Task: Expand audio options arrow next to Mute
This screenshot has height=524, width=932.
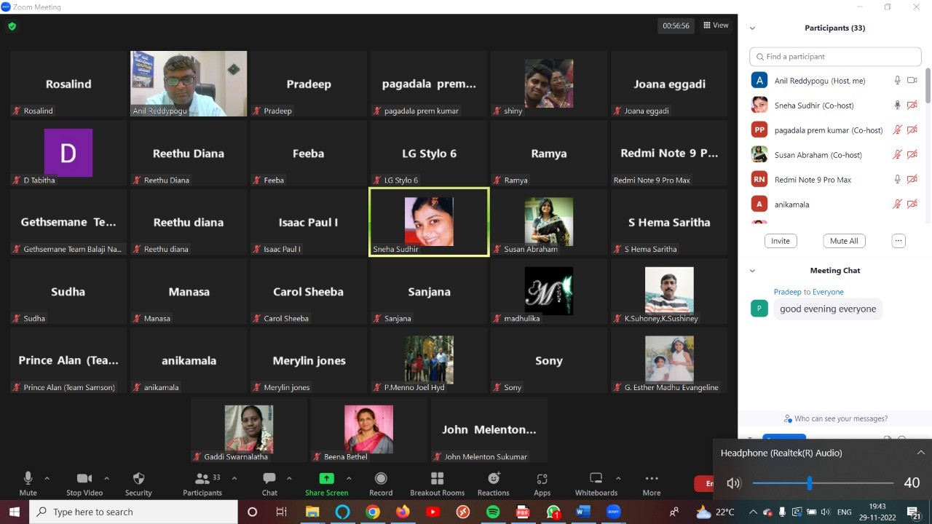Action: click(47, 478)
